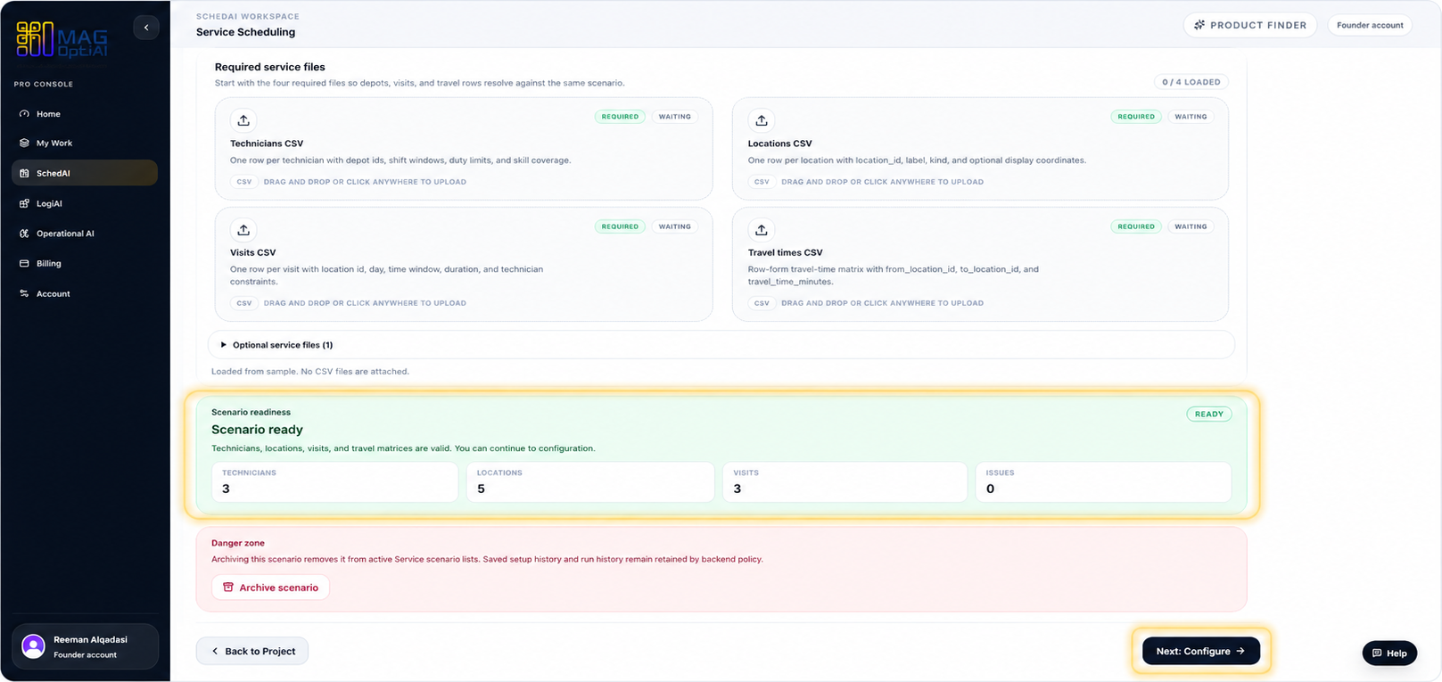Click the Operational AI icon
This screenshot has width=1442, height=682.
tap(24, 234)
